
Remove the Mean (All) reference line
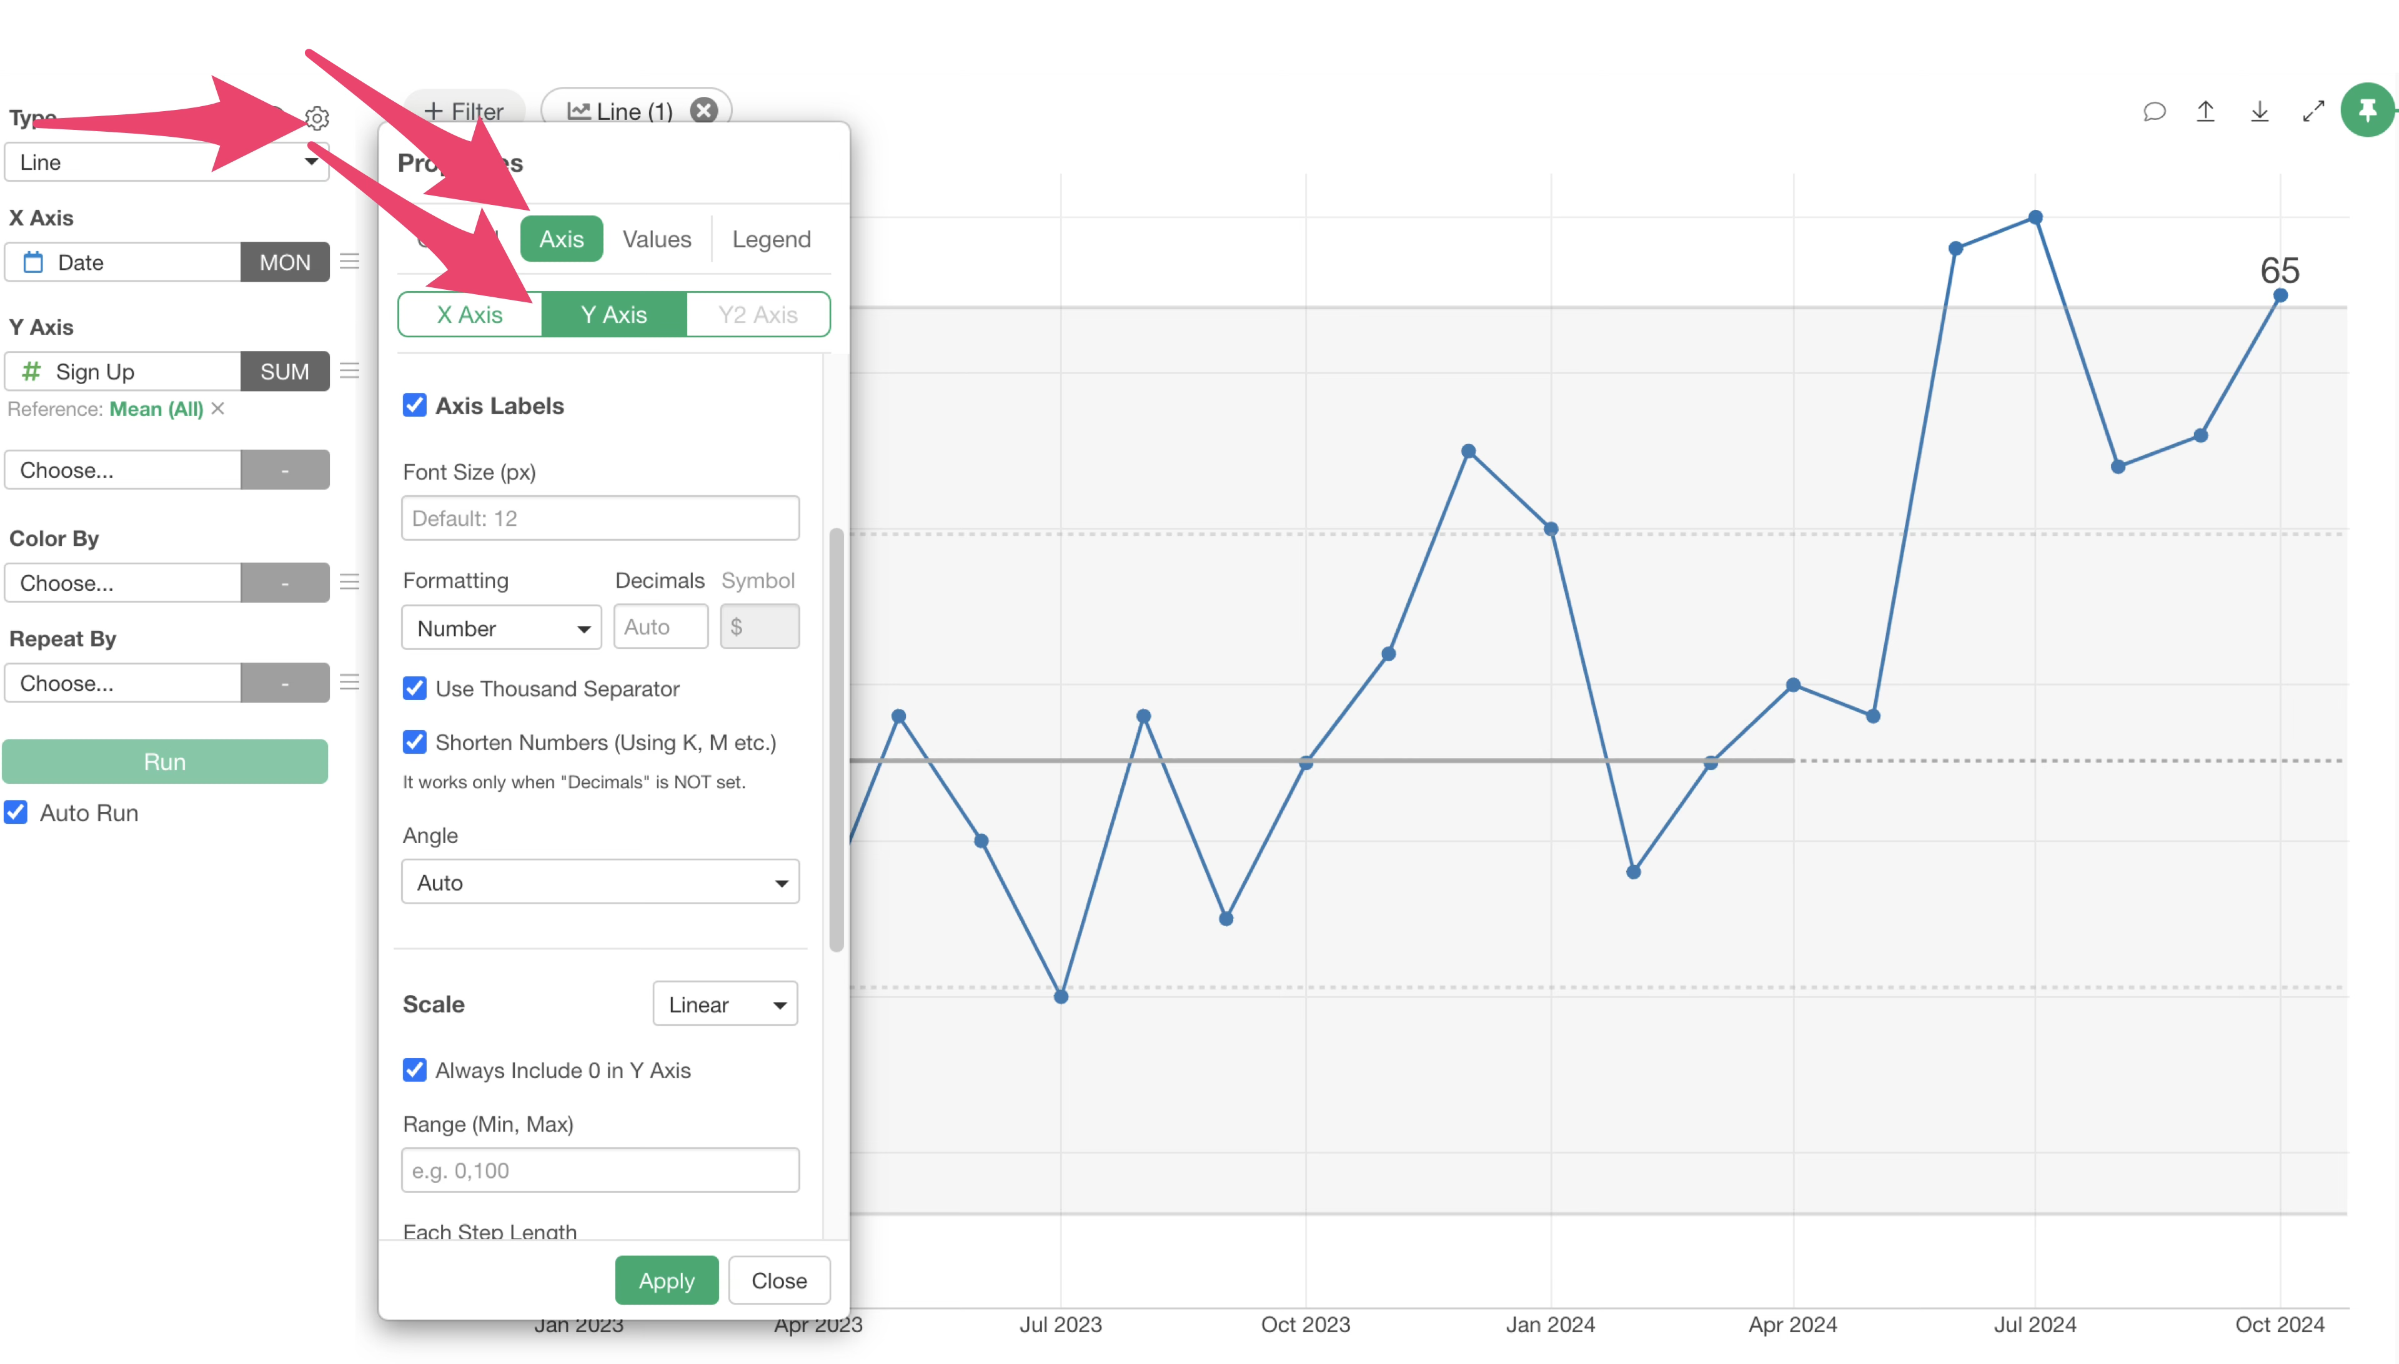pyautogui.click(x=219, y=408)
